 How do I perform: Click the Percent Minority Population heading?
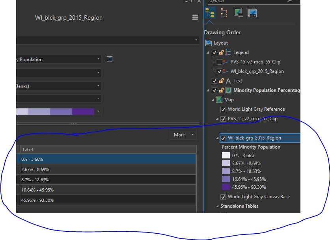(x=251, y=147)
